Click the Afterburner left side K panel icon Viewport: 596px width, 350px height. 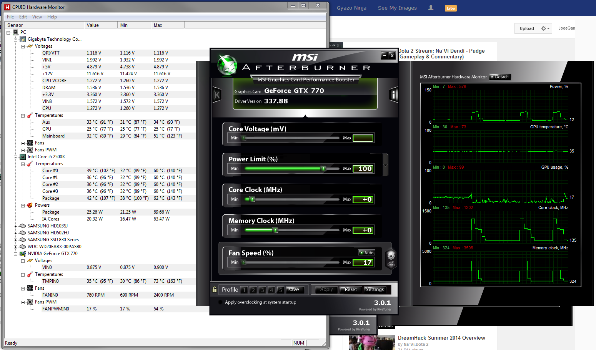[217, 95]
